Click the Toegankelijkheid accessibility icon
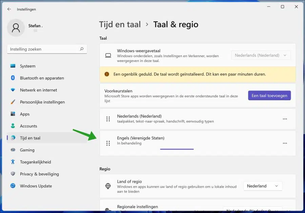The image size is (305, 213). coord(13,162)
